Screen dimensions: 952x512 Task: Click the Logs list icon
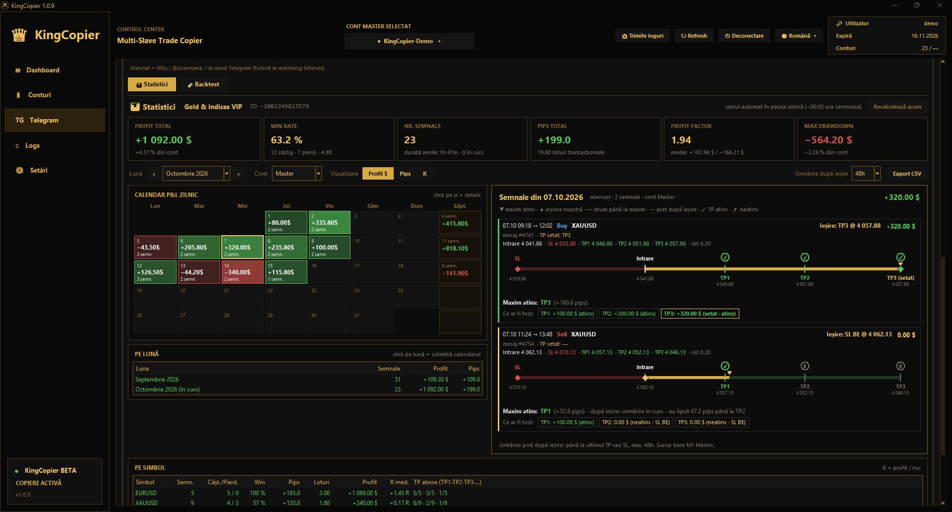coord(17,146)
